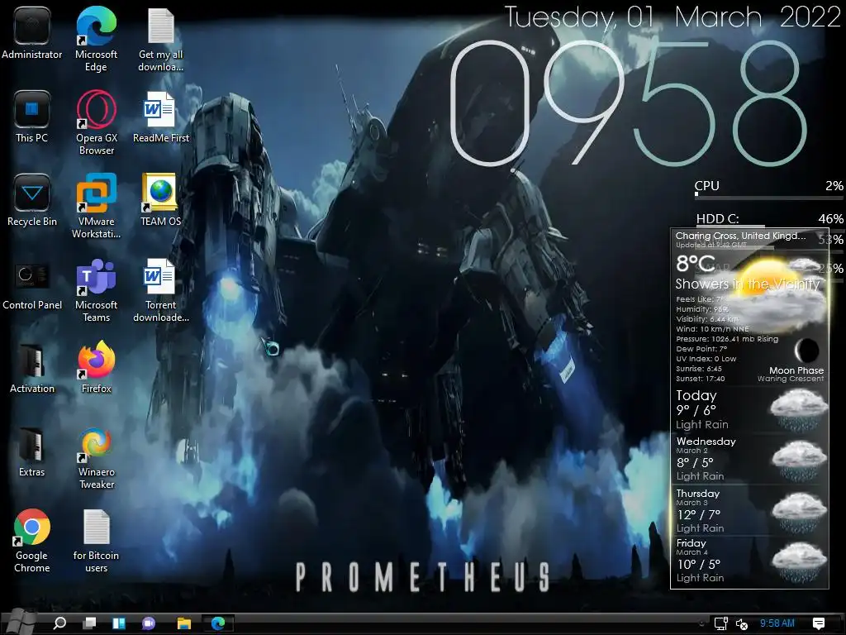Viewport: 846px width, 635px height.
Task: Click the muted volume tray icon
Action: pyautogui.click(x=742, y=623)
